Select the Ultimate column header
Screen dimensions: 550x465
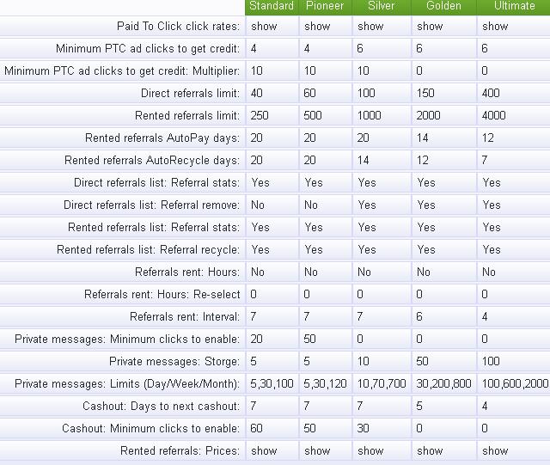(x=515, y=6)
